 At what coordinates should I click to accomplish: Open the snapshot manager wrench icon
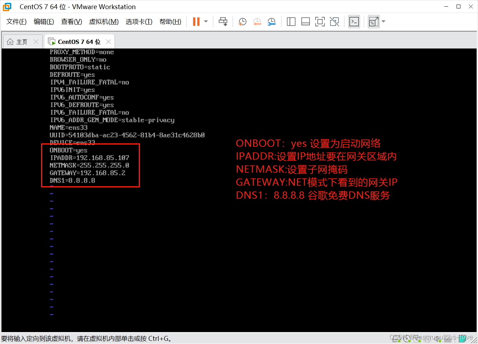tap(271, 22)
